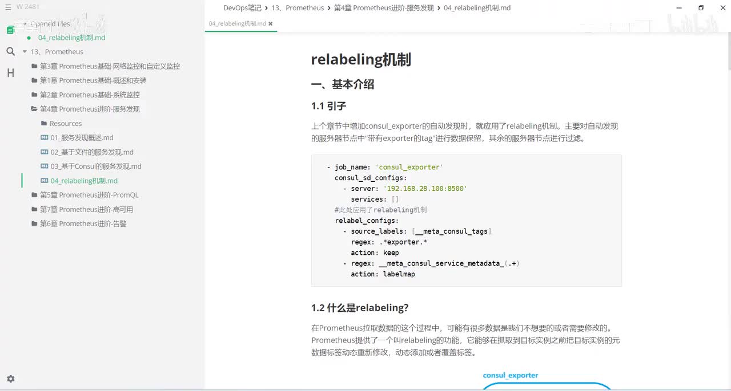Select 04_relabeling机制.md in the chapter 4 tree
This screenshot has width=731, height=391.
click(x=84, y=181)
